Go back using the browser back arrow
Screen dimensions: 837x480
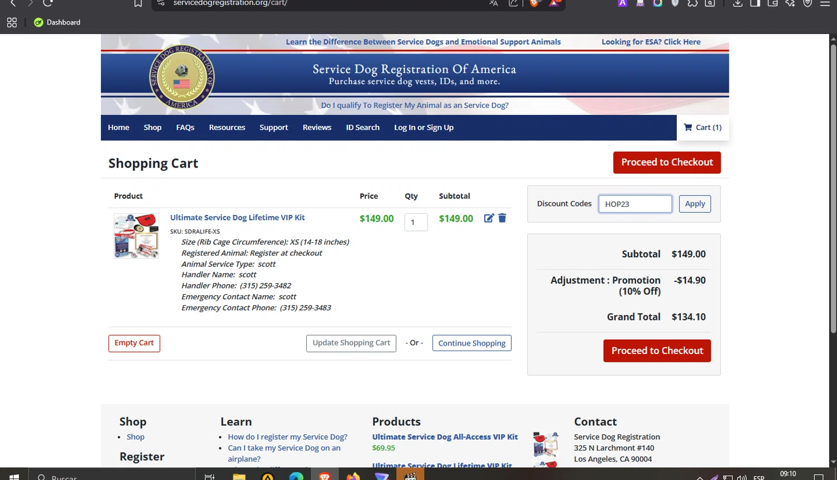(x=13, y=3)
